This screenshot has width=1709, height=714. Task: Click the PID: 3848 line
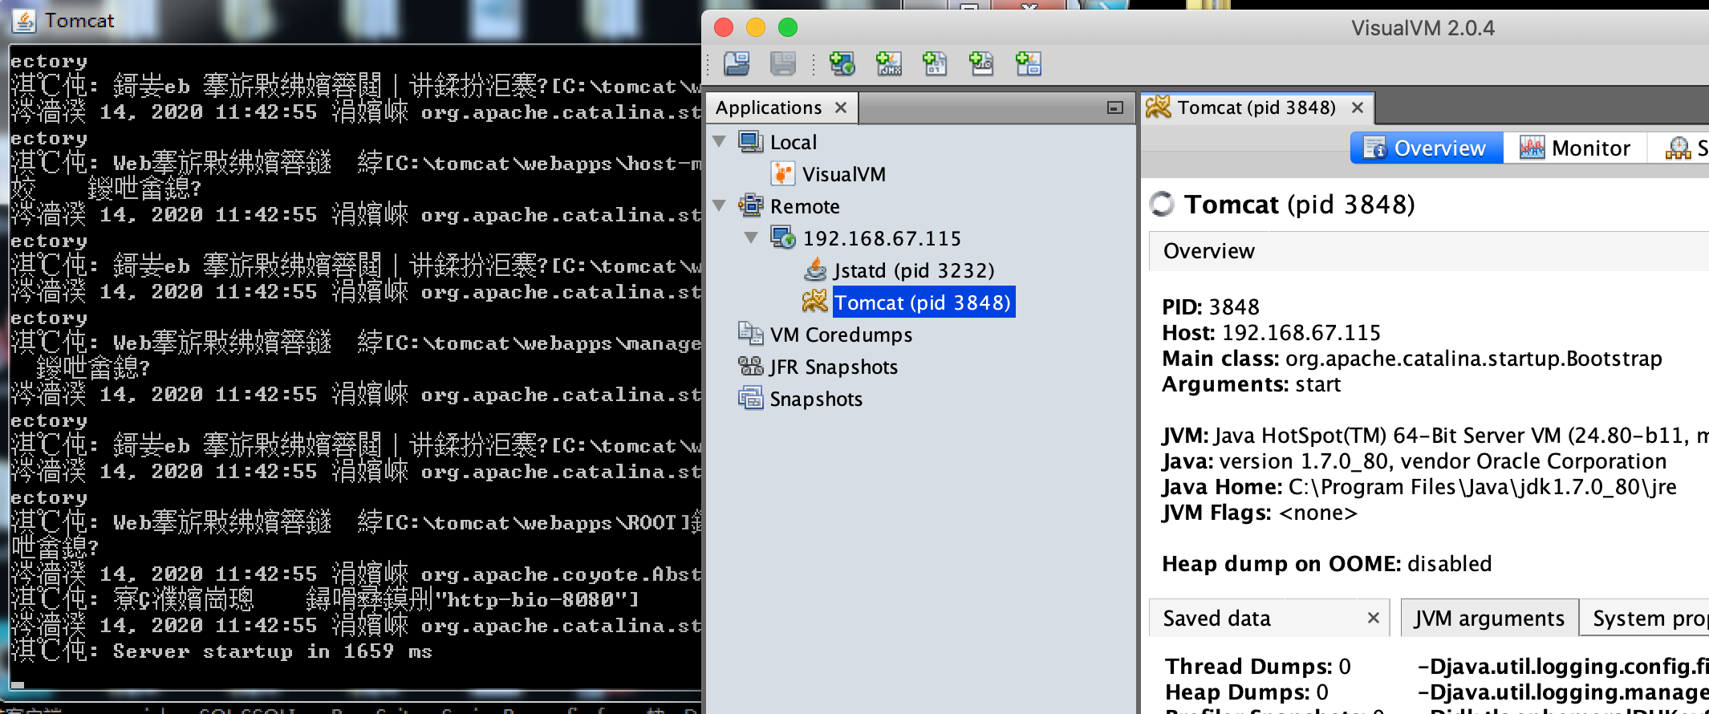tap(1211, 307)
